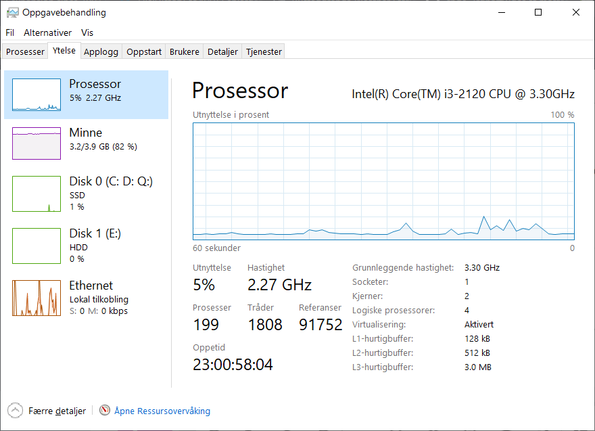Click the Færre detaljer button text
This screenshot has width=595, height=431.
tap(57, 411)
